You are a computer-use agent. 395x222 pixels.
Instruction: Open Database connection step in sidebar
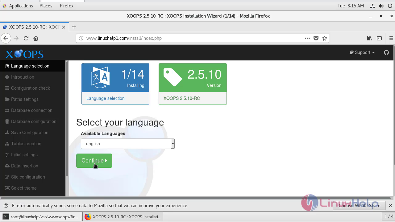click(33, 110)
